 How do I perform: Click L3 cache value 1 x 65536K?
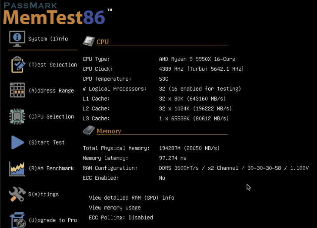tap(194, 118)
